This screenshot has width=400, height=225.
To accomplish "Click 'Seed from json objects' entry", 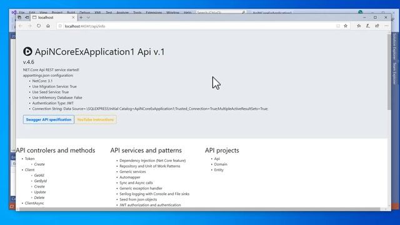I will tap(138, 199).
